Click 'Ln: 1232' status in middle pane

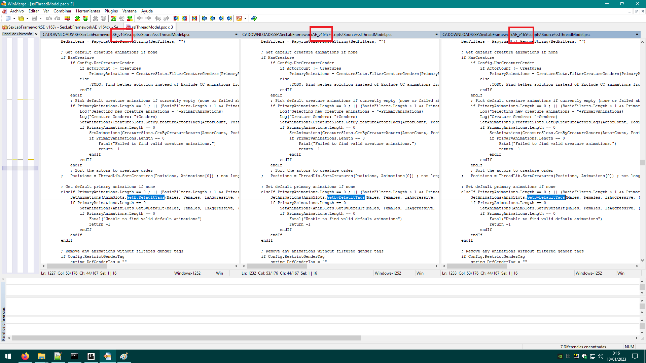point(249,273)
